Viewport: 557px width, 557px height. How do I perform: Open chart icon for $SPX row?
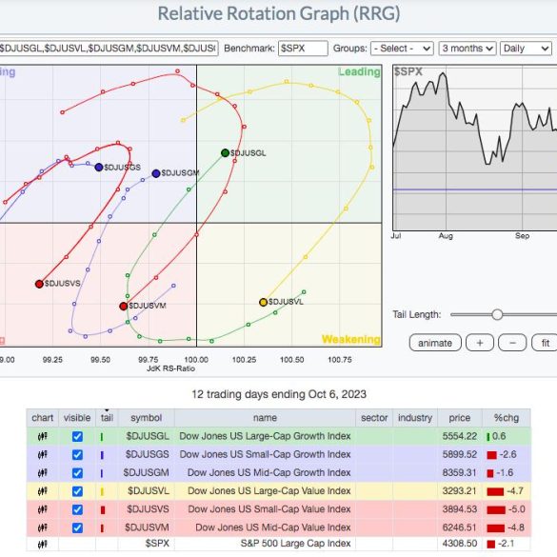[x=42, y=544]
